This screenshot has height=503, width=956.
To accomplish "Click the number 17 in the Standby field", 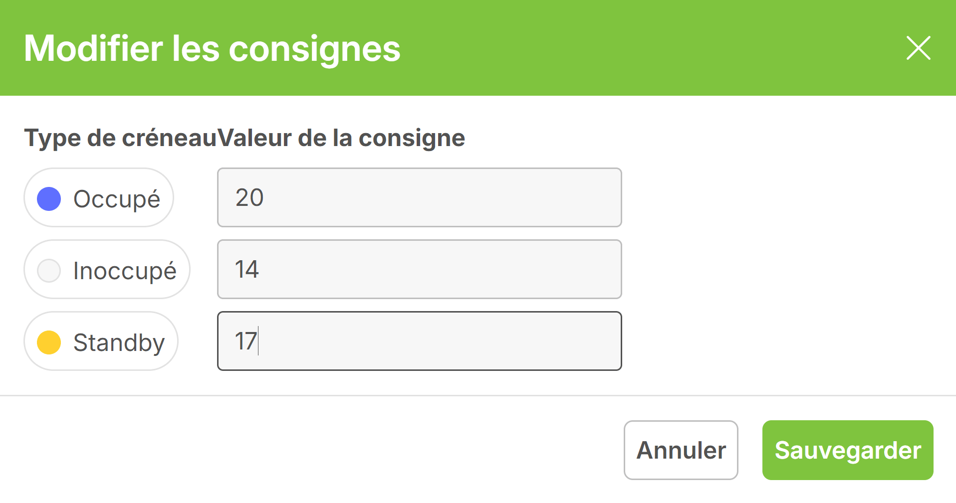I will pyautogui.click(x=246, y=341).
